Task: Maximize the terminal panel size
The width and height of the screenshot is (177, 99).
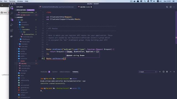Action: [x=171, y=72]
